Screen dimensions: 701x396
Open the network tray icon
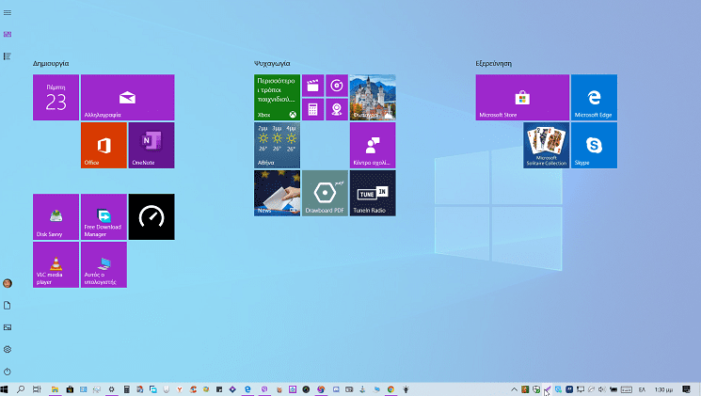[581, 389]
